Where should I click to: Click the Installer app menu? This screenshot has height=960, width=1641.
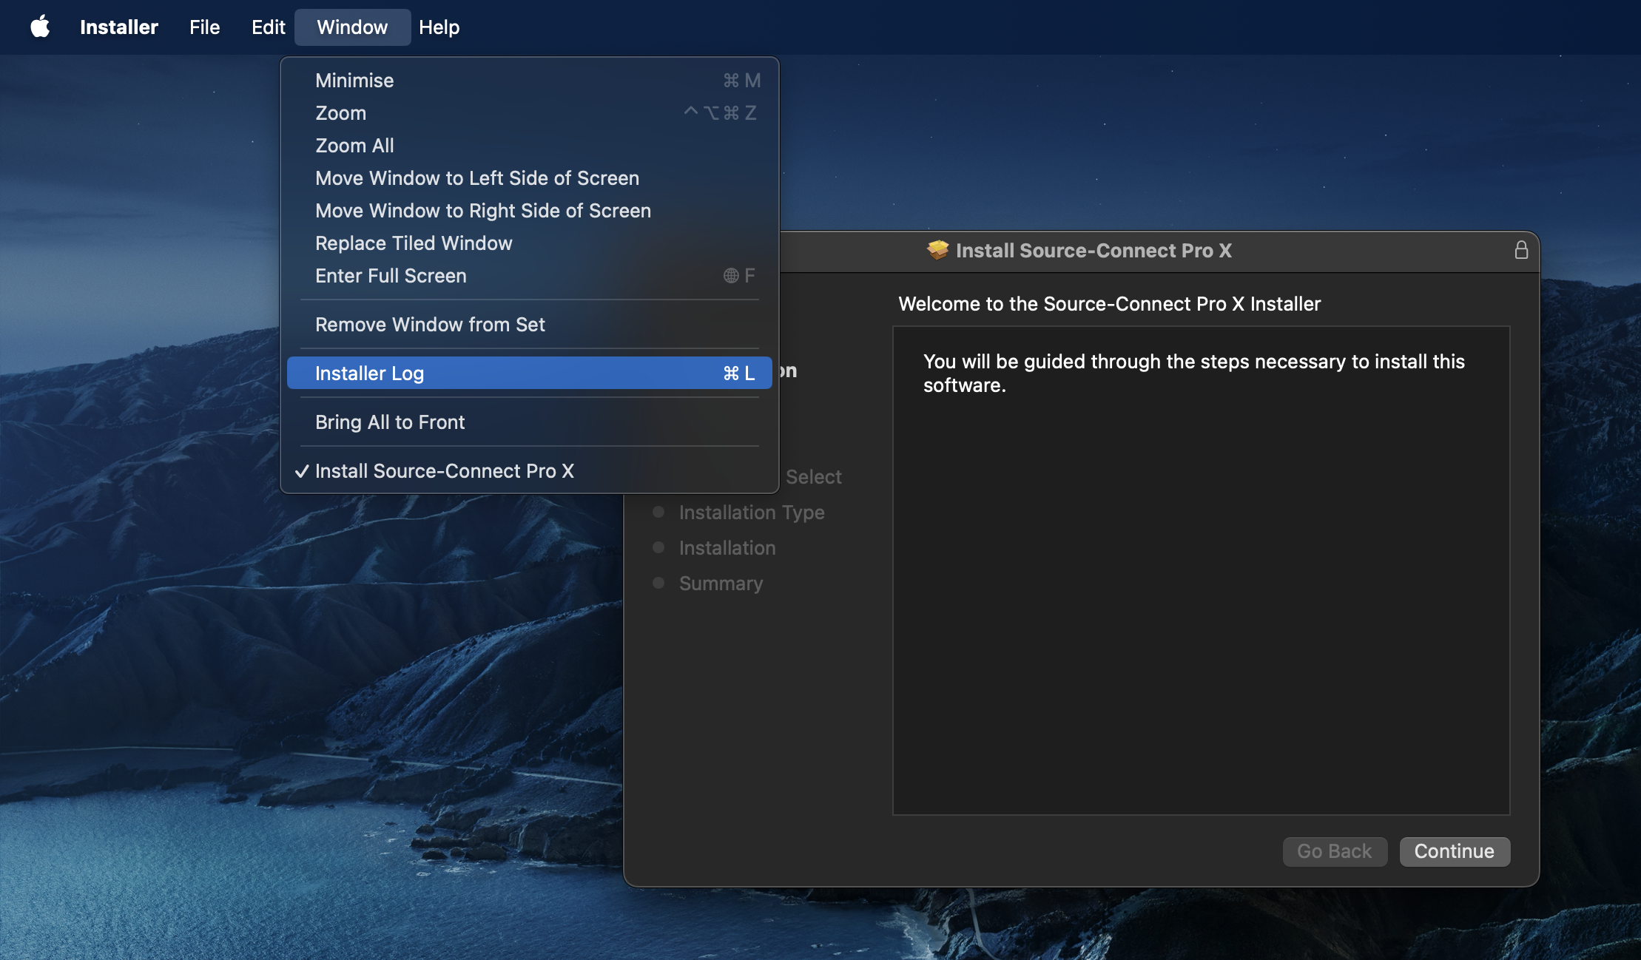tap(118, 27)
